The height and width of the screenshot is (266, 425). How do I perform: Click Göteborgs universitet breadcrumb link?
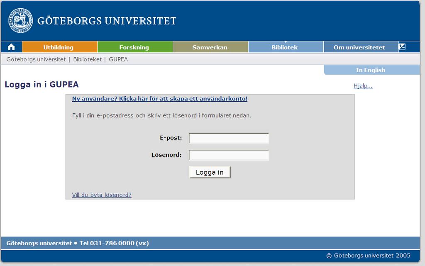pyautogui.click(x=36, y=59)
